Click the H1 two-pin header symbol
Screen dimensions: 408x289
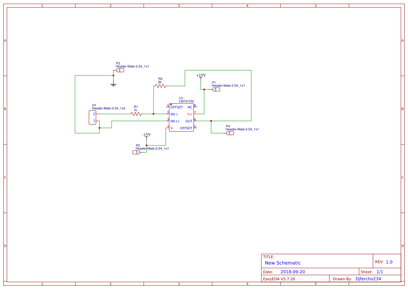[x=92, y=117]
